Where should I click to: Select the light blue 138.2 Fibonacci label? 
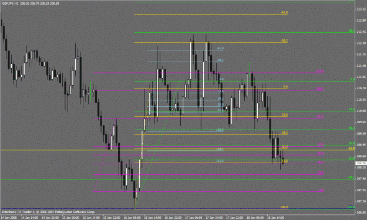click(220, 149)
